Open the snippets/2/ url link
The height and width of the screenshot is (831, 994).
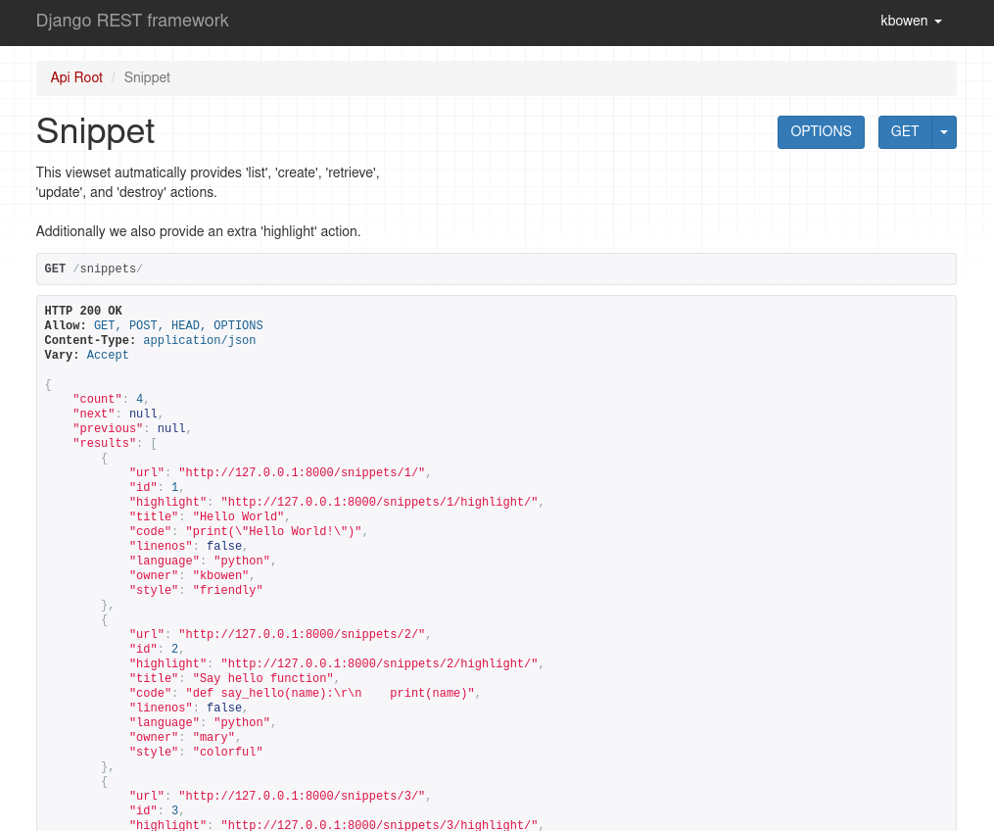click(302, 634)
